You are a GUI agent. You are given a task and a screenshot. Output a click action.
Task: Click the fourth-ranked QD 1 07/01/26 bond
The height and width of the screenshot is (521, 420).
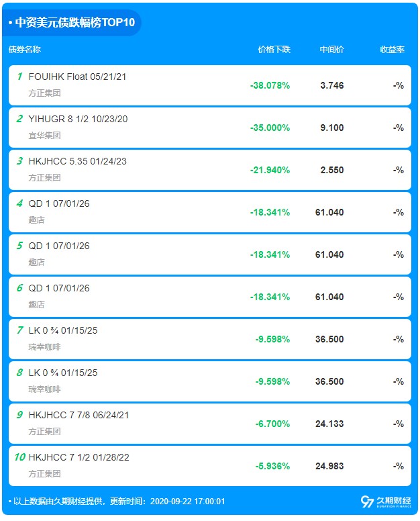point(210,212)
